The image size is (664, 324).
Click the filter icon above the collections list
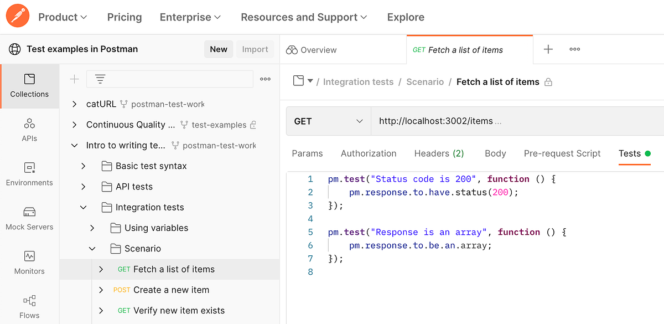(100, 79)
